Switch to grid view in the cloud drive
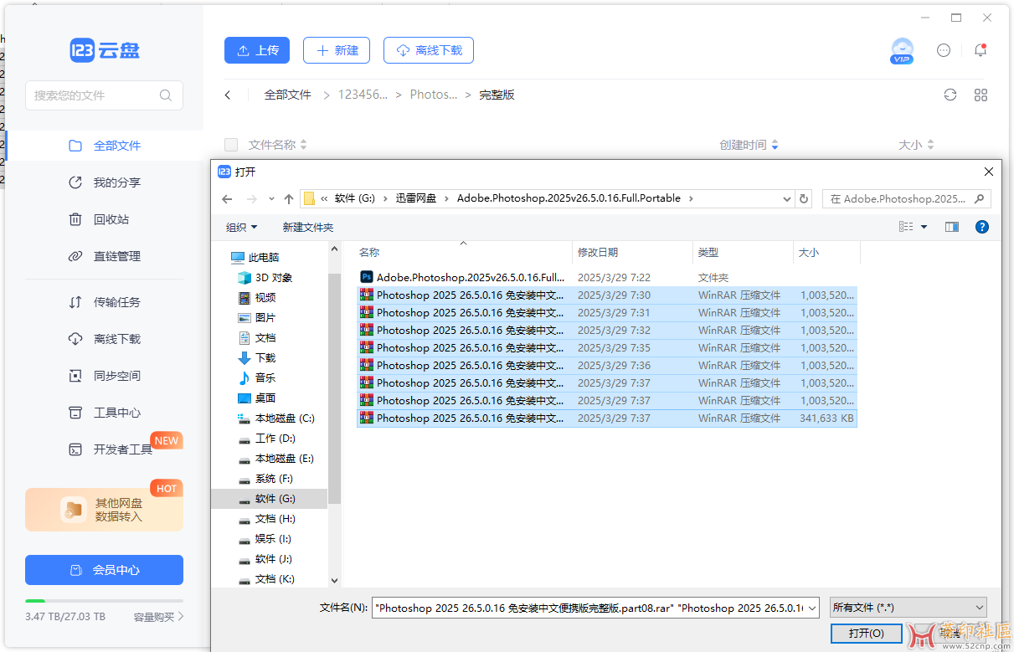Screen dimensions: 1014x652 981,95
